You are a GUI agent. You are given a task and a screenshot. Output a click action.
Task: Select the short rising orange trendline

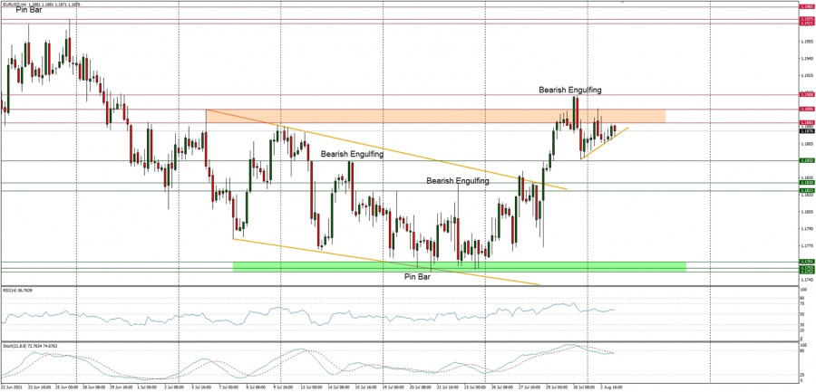pyautogui.click(x=604, y=142)
